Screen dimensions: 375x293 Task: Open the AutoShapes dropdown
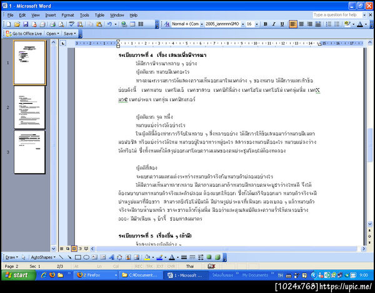[43, 257]
